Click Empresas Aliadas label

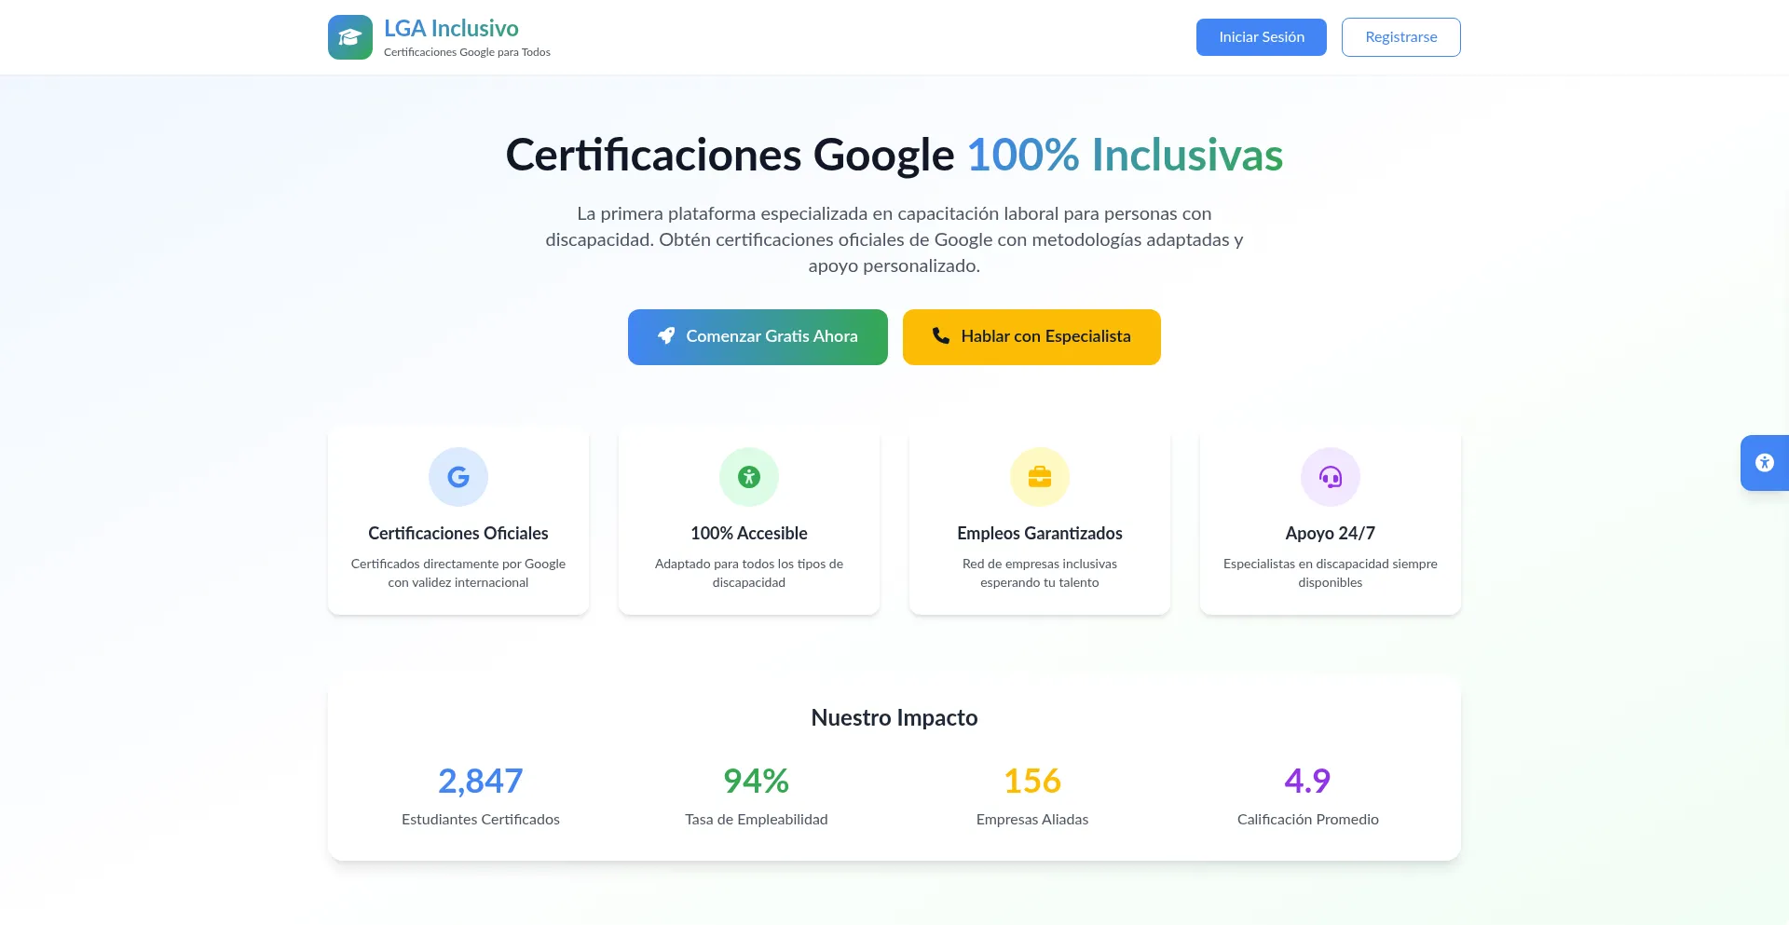pos(1032,820)
